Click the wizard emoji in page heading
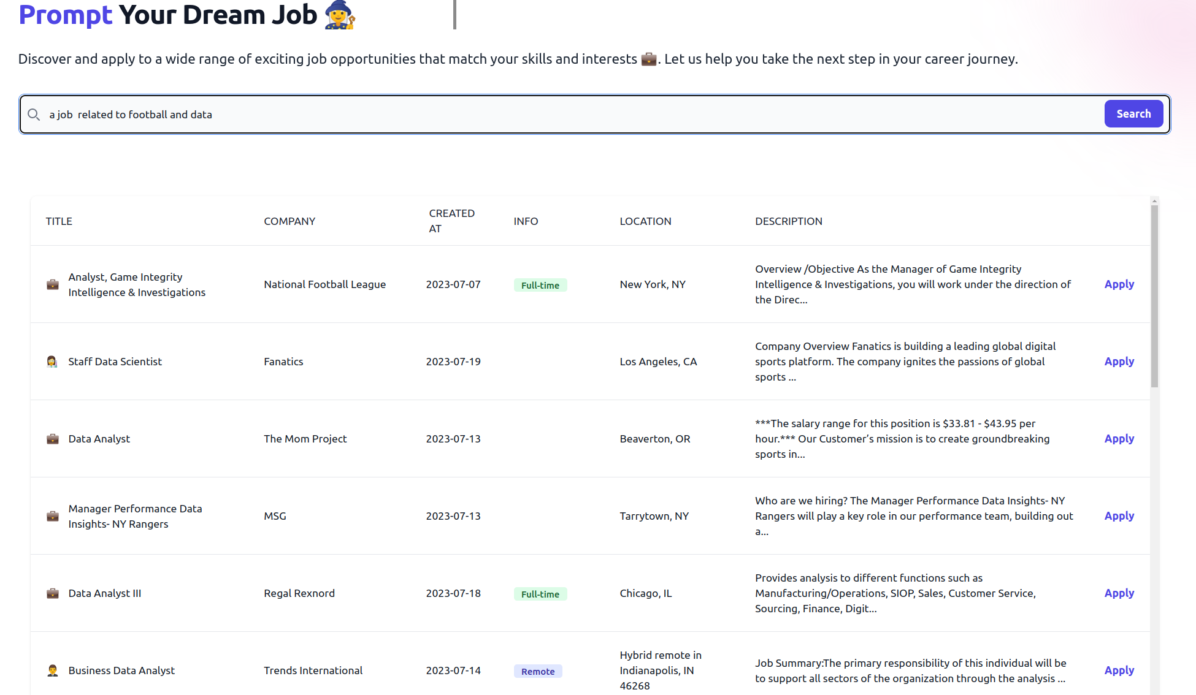The width and height of the screenshot is (1196, 695). tap(340, 15)
